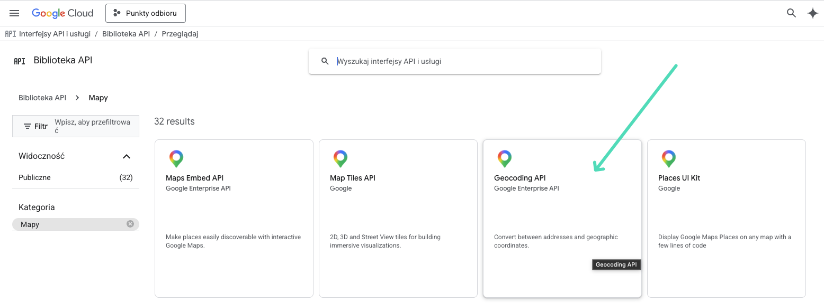The image size is (824, 303).
Task: Select the Publiczne visibility filter
Action: (76, 177)
